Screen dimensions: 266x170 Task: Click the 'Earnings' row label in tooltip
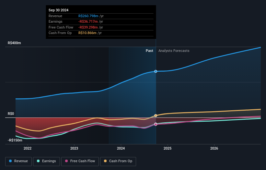click(x=55, y=21)
